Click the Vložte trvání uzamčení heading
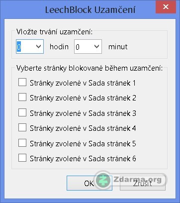This screenshot has height=203, width=180. click(x=54, y=32)
